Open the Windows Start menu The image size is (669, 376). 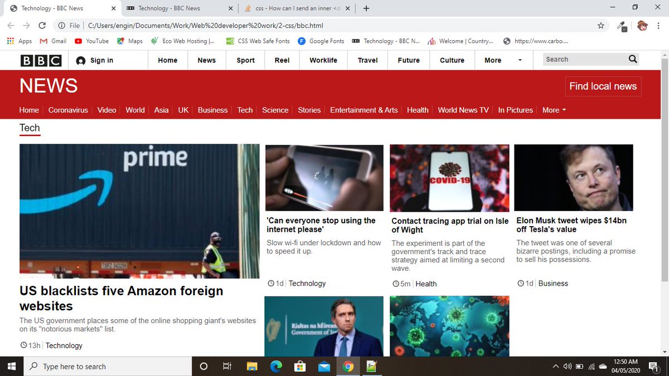click(11, 366)
